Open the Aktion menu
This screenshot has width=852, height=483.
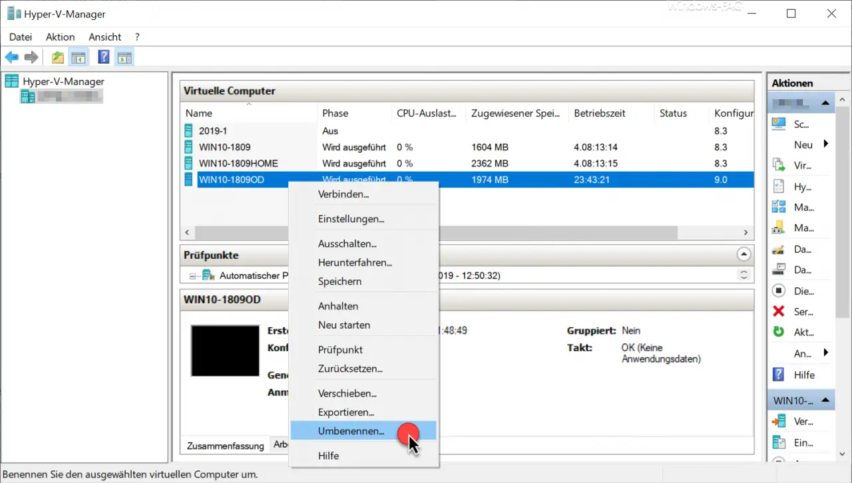coord(61,37)
